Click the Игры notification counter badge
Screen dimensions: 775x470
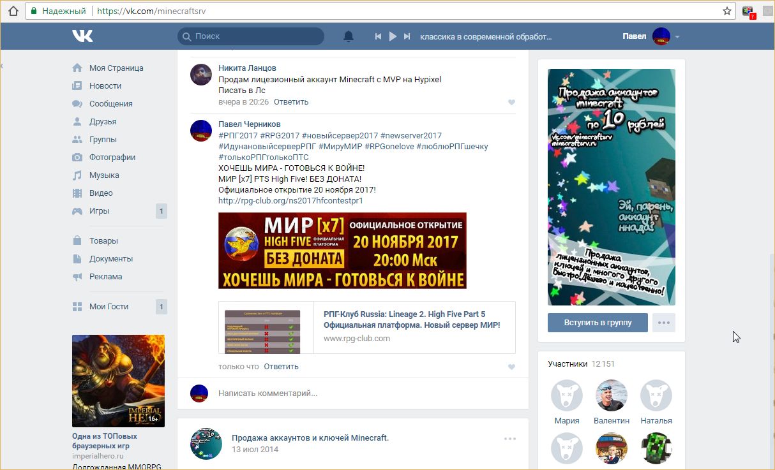pos(162,210)
